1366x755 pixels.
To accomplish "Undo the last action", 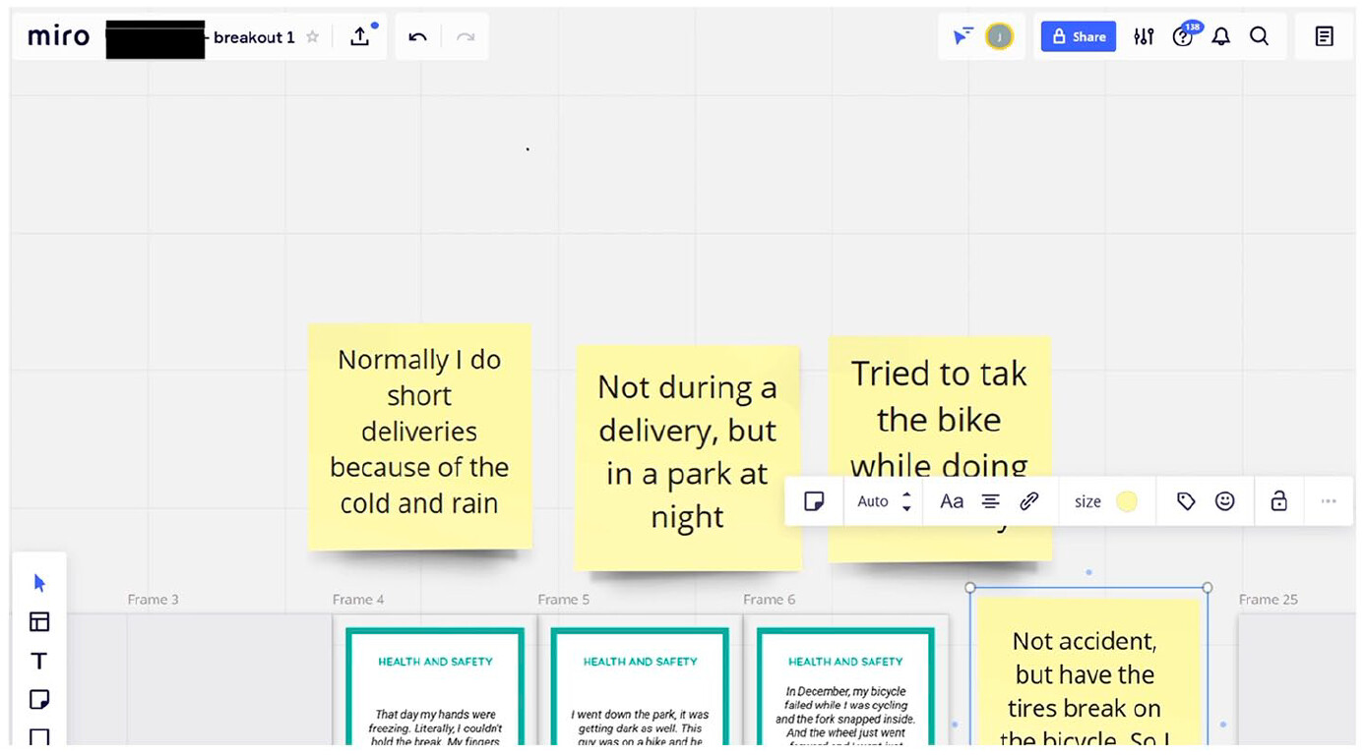I will (x=418, y=37).
